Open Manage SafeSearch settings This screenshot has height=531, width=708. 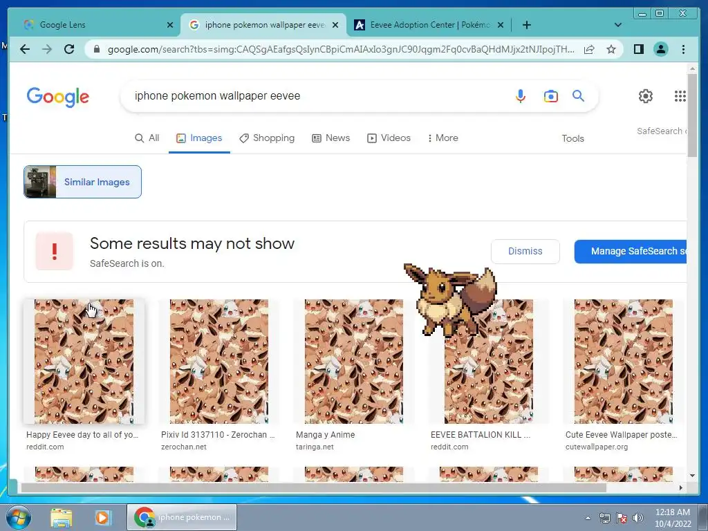click(x=631, y=251)
